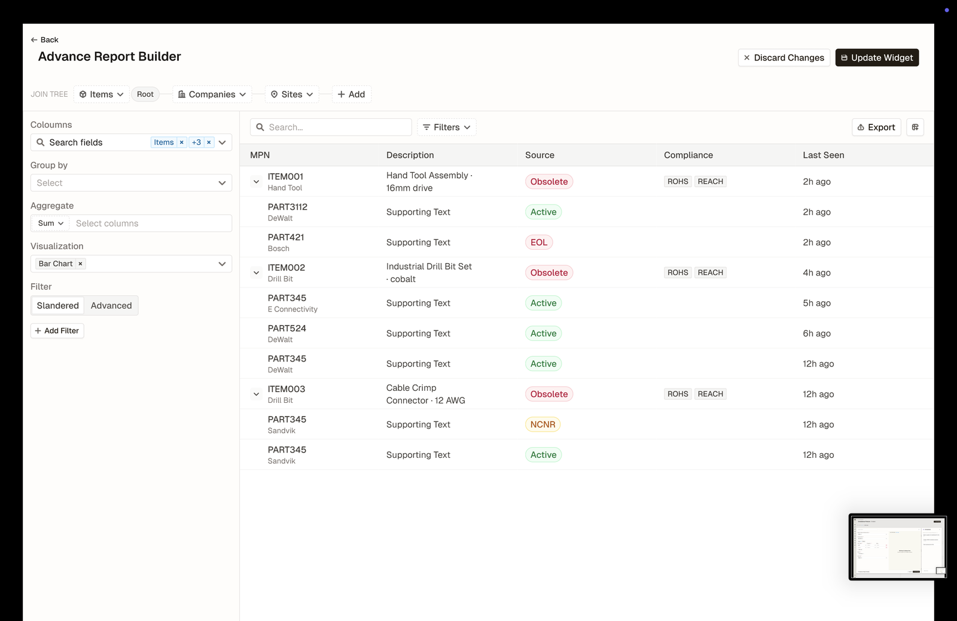957x621 pixels.
Task: Click the 4h ago last seen cell
Action: click(x=816, y=273)
